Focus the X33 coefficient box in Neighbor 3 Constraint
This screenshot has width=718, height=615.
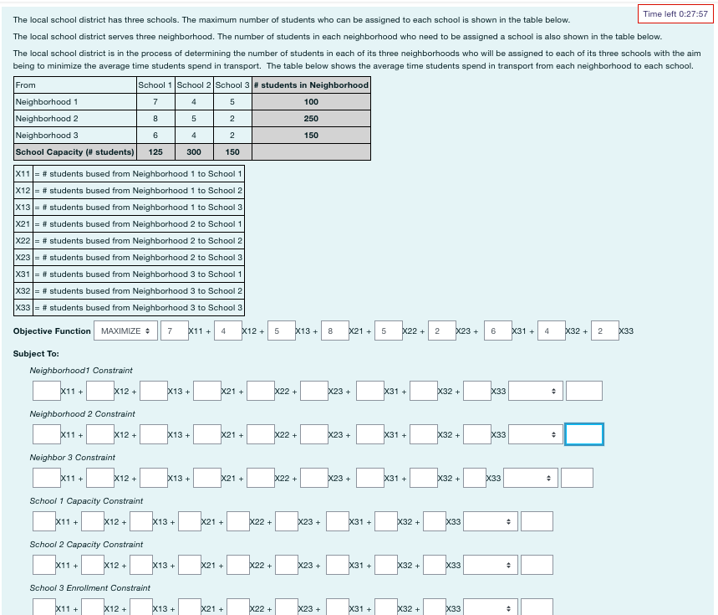pyautogui.click(x=475, y=478)
